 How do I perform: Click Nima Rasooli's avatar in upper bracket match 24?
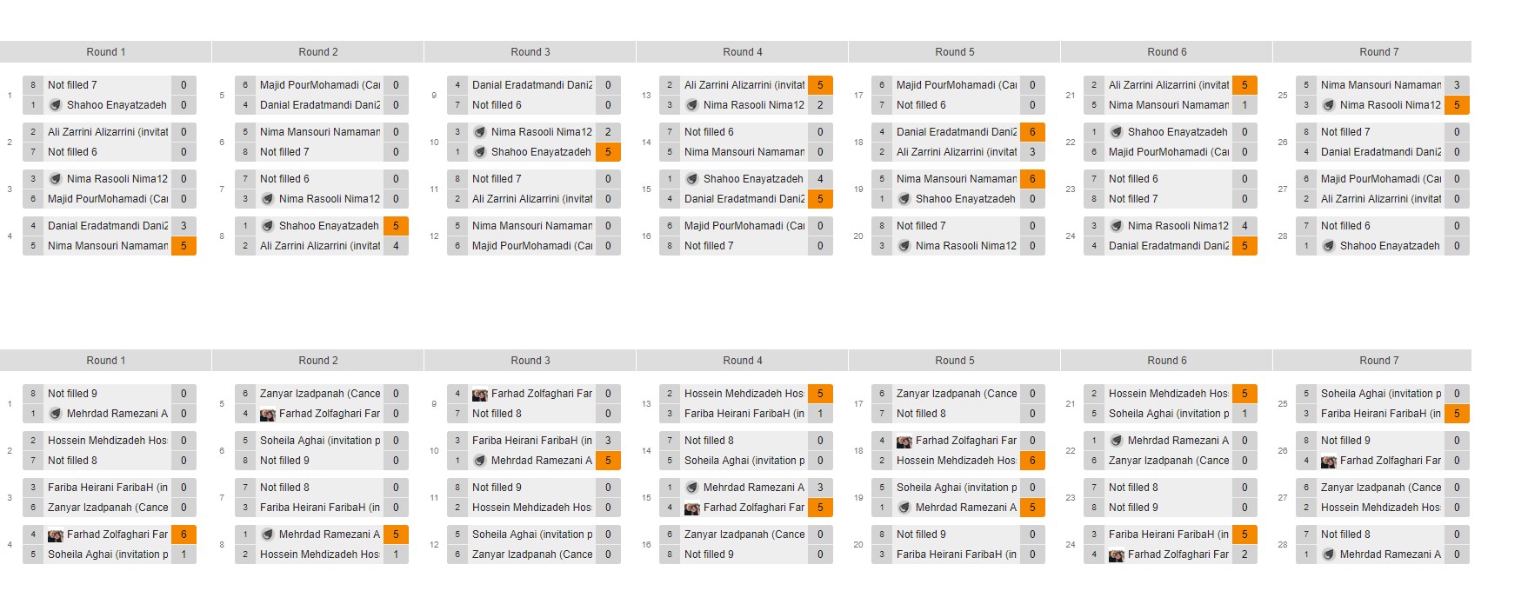pos(1117,226)
